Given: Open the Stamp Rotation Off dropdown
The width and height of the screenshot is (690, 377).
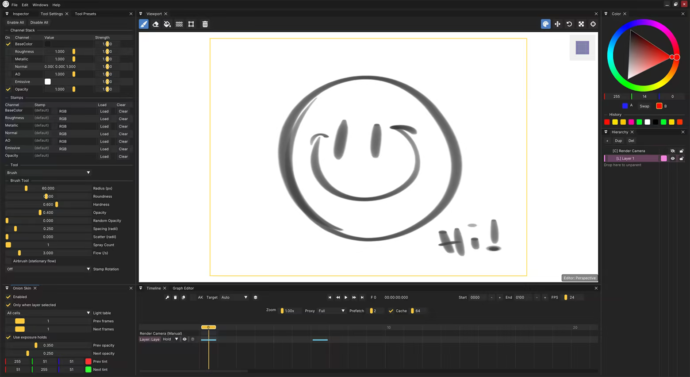Looking at the screenshot, I should click(x=48, y=269).
